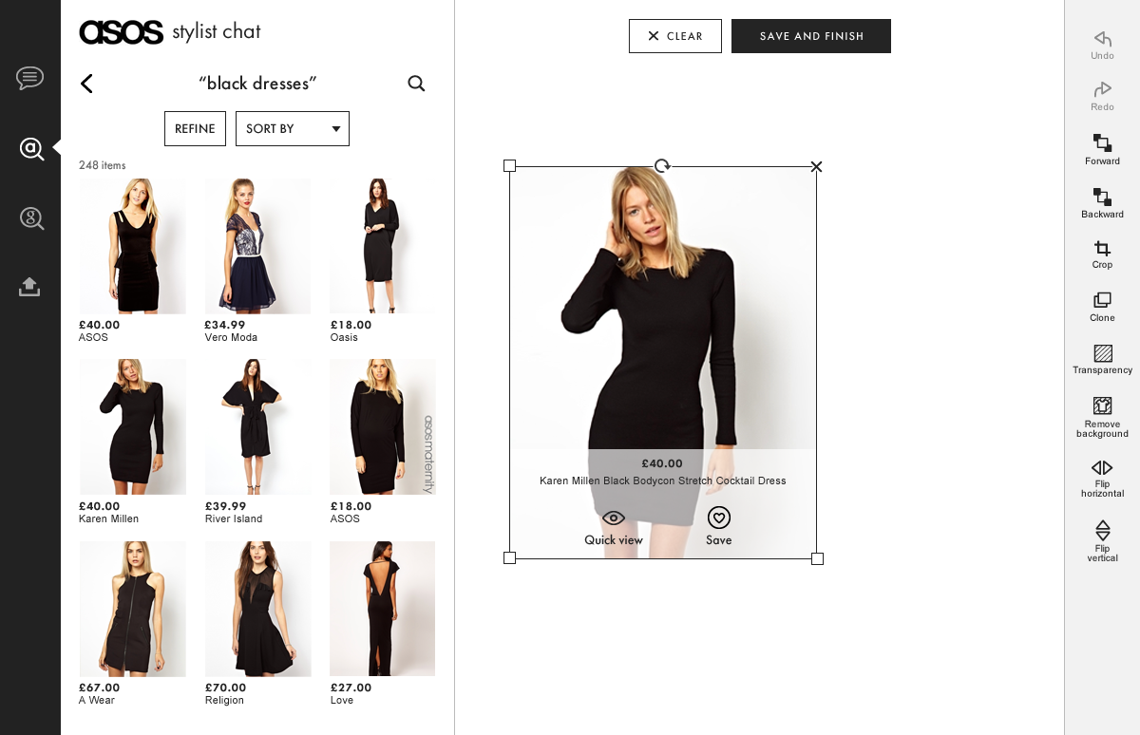Switch to the stylist chat panel
Image resolution: width=1140 pixels, height=735 pixels.
[x=30, y=78]
